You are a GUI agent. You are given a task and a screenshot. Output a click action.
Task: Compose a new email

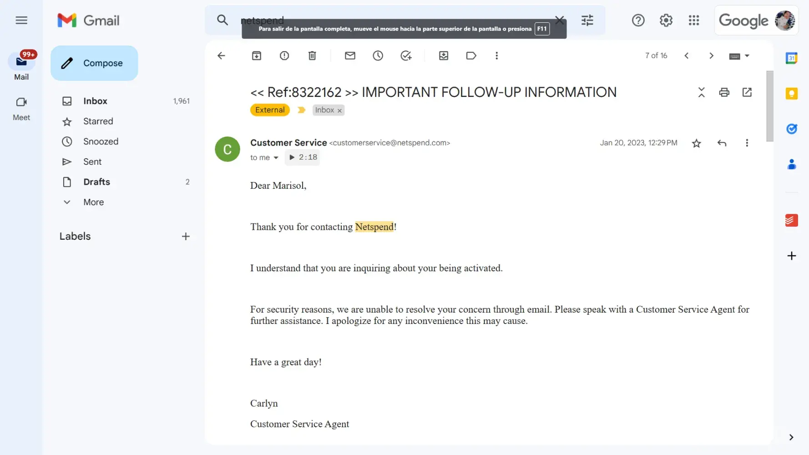click(x=94, y=63)
